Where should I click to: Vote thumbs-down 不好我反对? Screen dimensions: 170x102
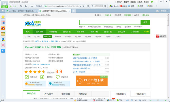[59, 84]
